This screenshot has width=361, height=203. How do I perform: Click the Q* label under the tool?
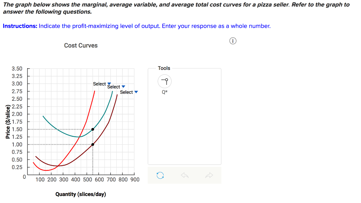164,92
